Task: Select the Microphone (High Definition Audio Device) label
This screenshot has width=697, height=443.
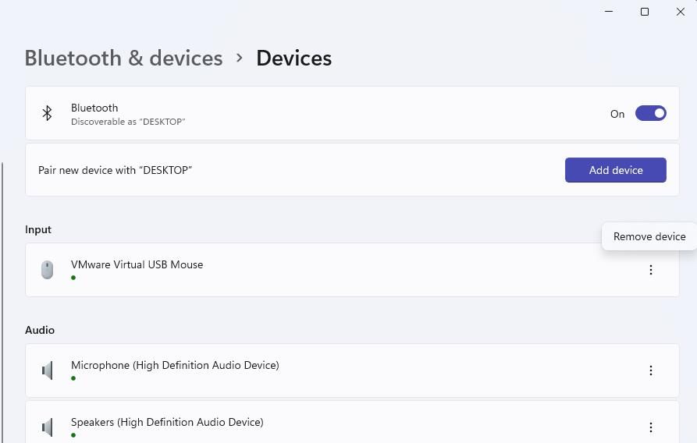Action: click(x=175, y=365)
